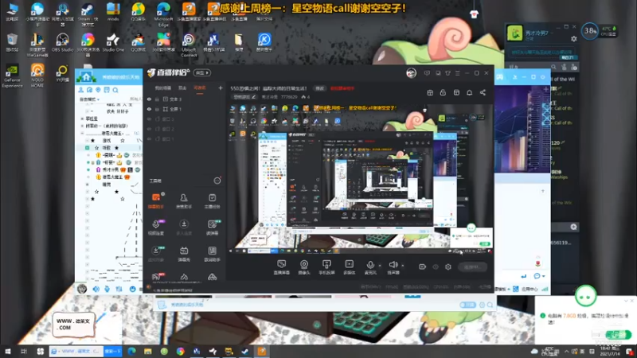Viewport: 637px width, 358px height.
Task: Add a screen capture source in bottom bar
Action: [x=282, y=267]
